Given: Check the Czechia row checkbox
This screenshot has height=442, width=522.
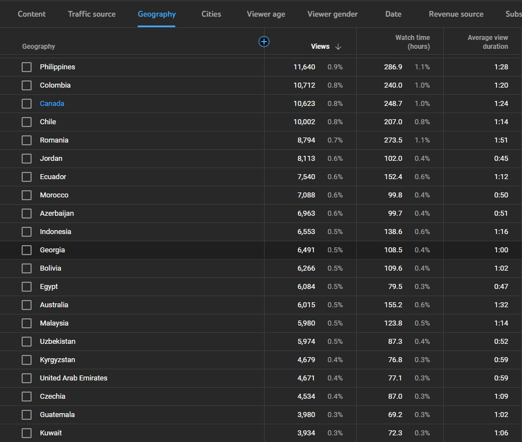Looking at the screenshot, I should coord(27,397).
